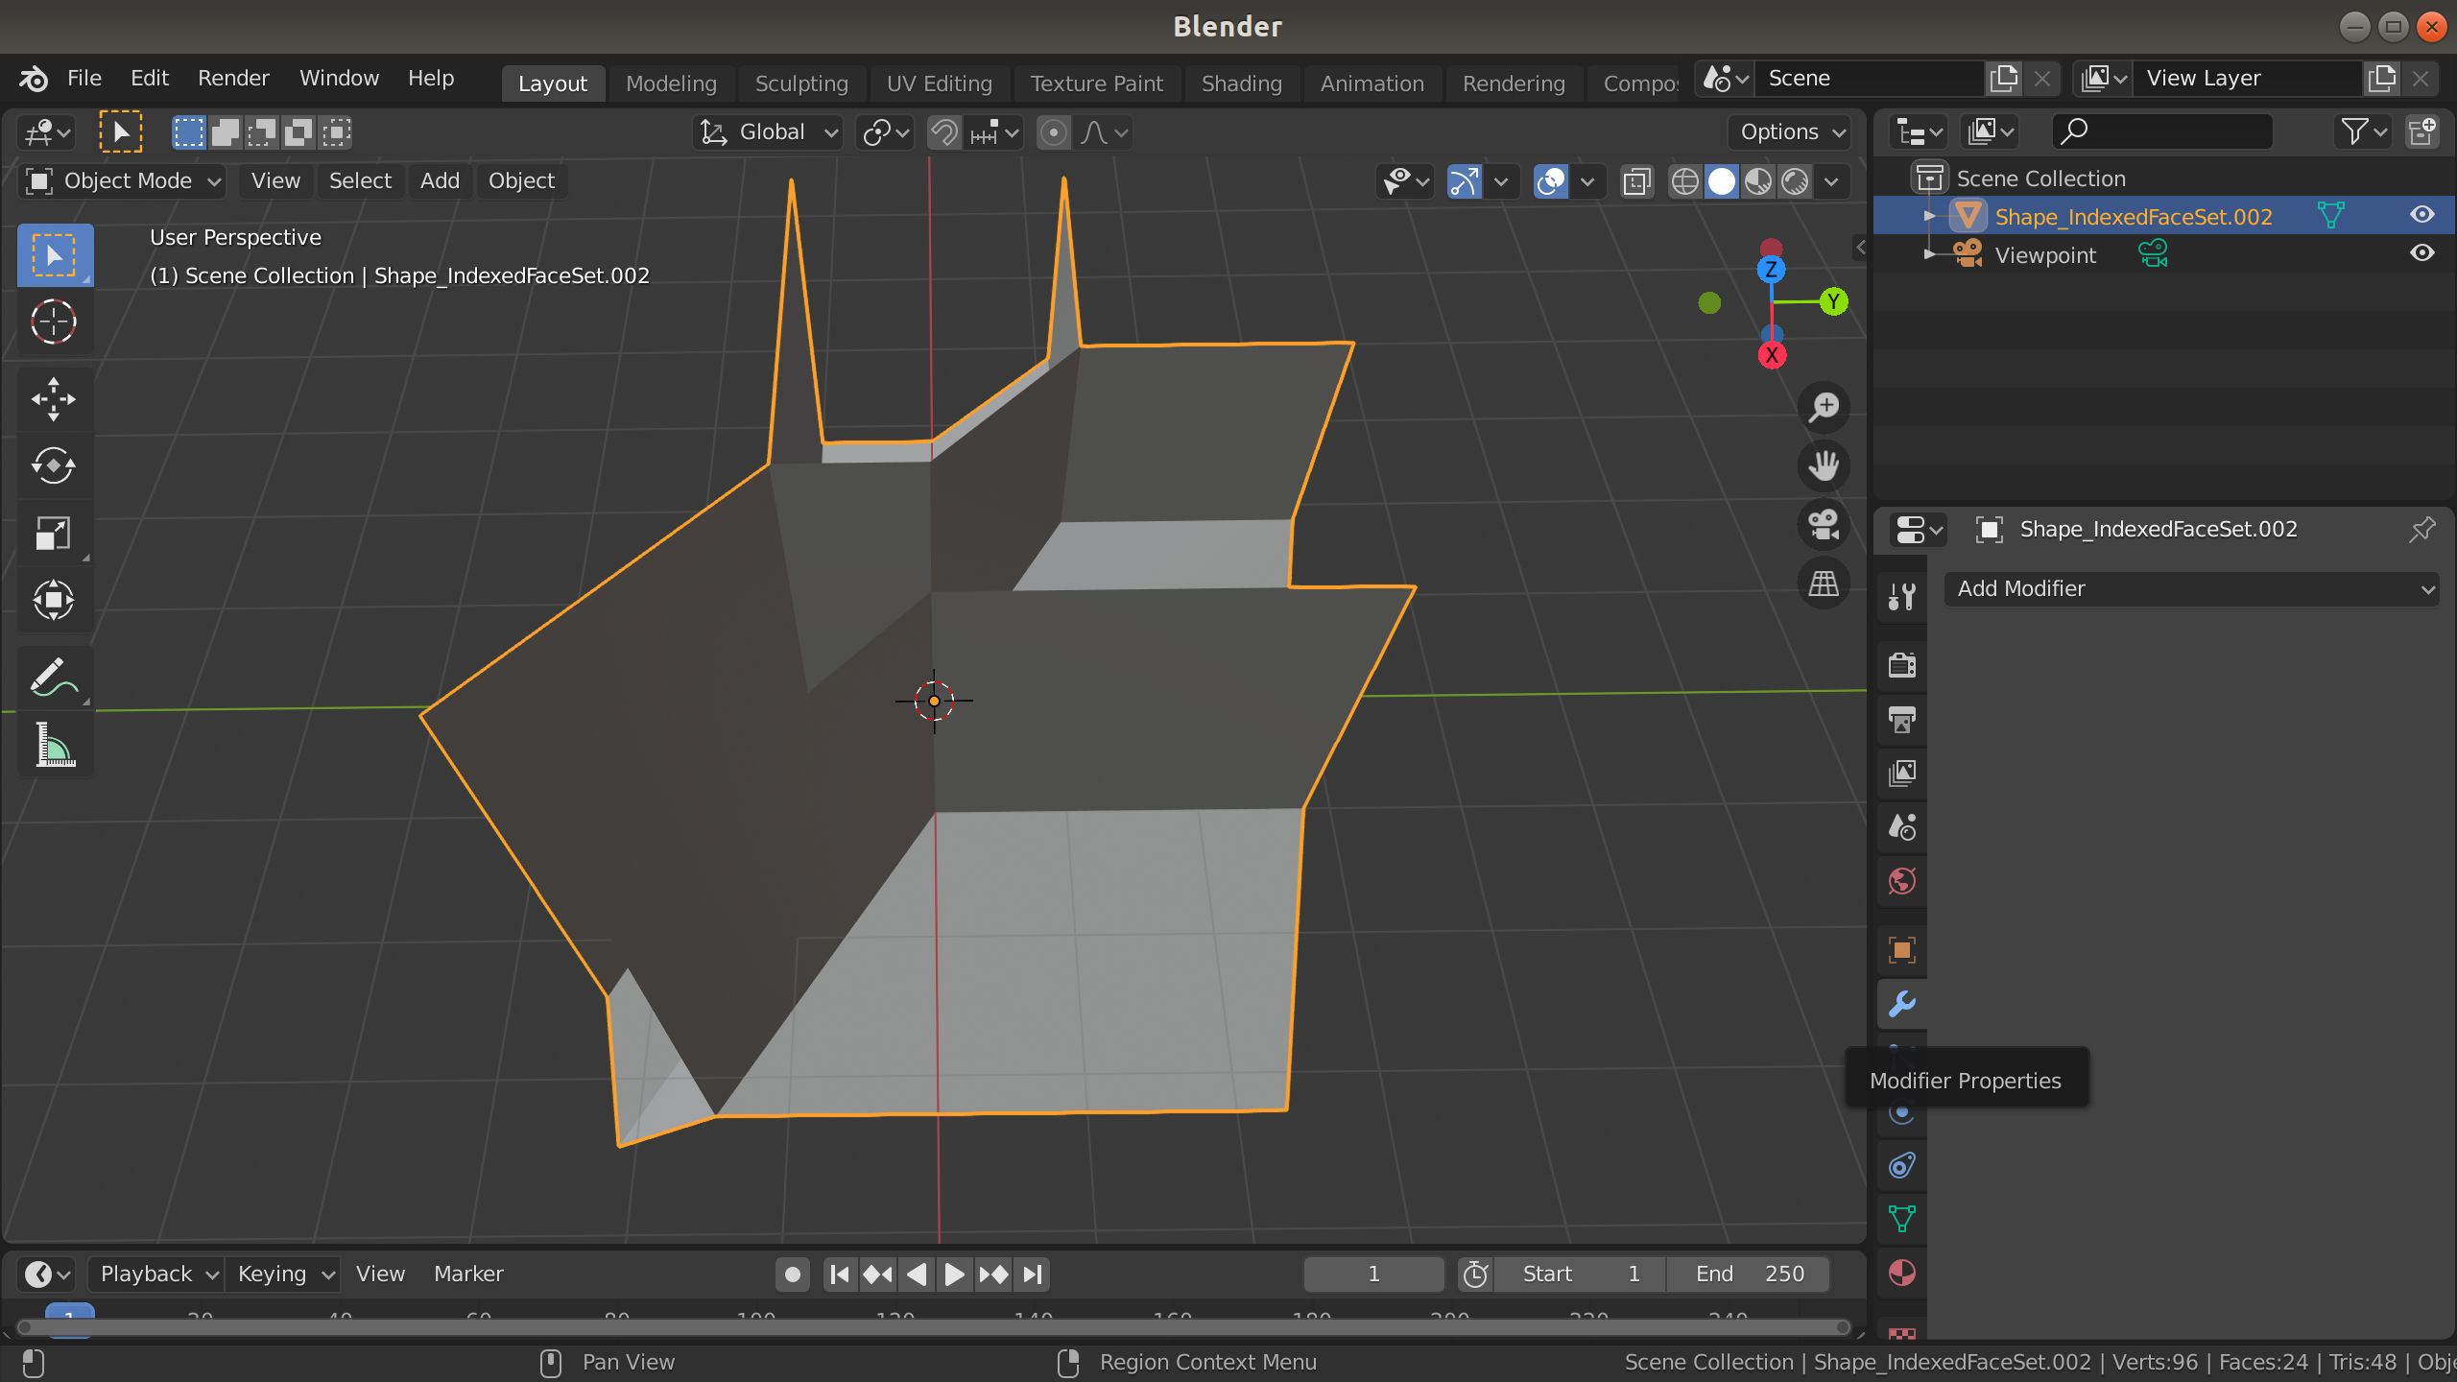
Task: Toggle viewport gizmos display
Action: (x=1465, y=181)
